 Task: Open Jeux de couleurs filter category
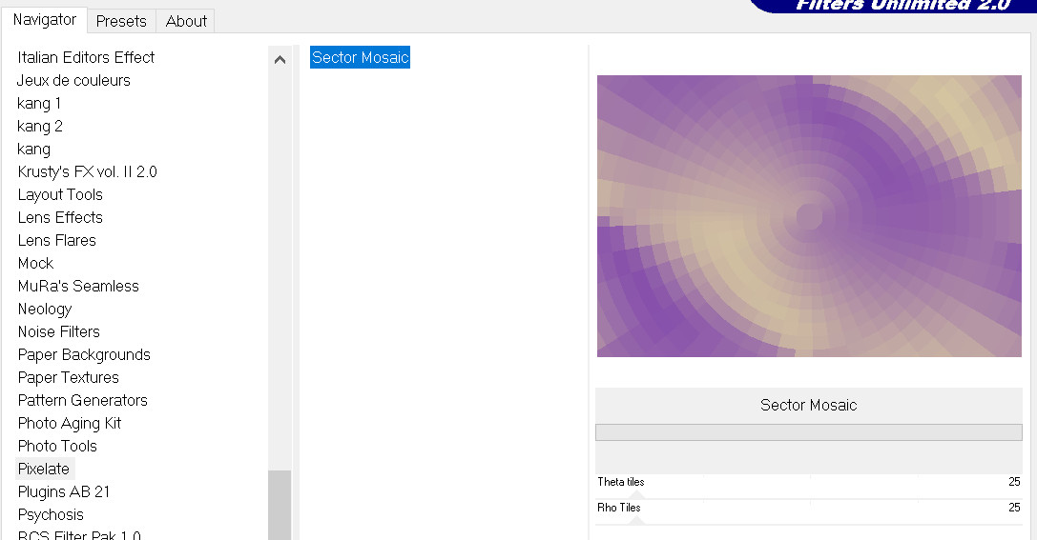[73, 81]
